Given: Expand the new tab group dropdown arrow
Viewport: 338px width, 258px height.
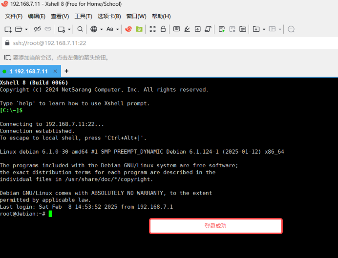Looking at the screenshot, I should point(264,29).
